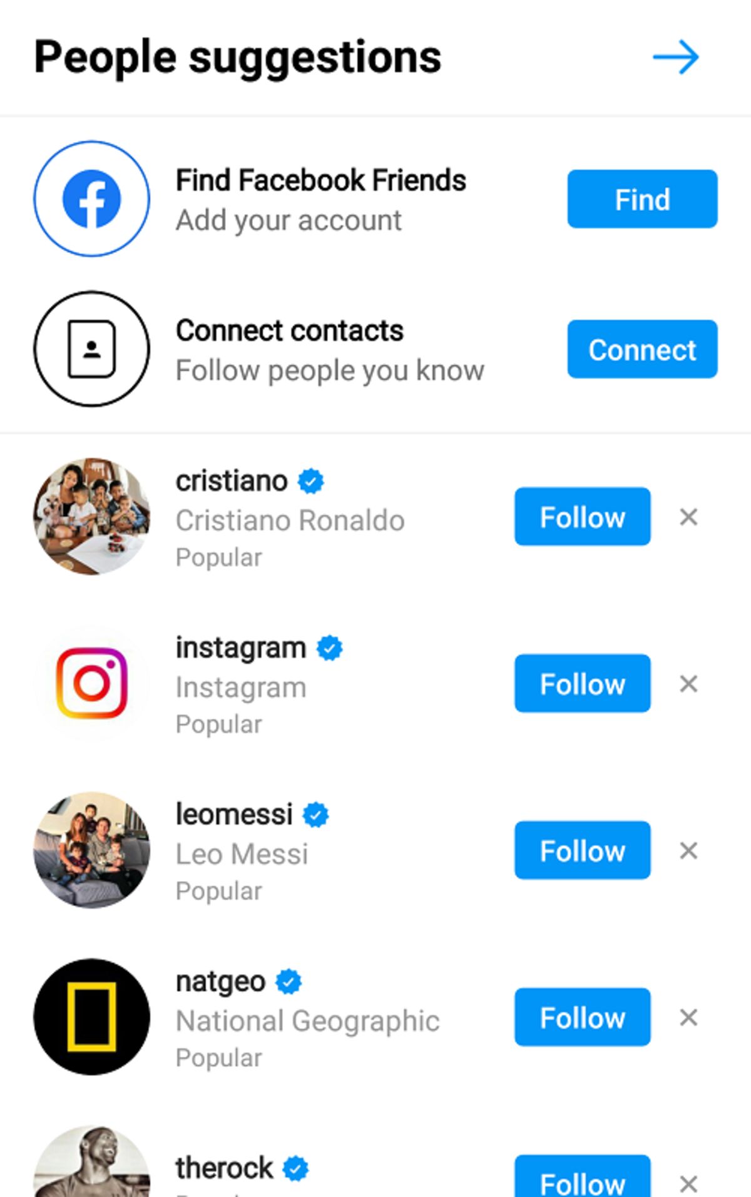Remove therock suggestion with the X
This screenshot has height=1197, width=751.
point(688,1184)
